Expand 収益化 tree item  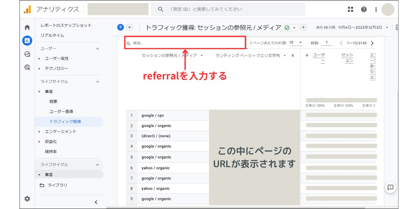pos(39,142)
